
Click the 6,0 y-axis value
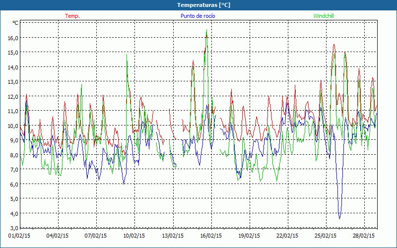click(14, 184)
